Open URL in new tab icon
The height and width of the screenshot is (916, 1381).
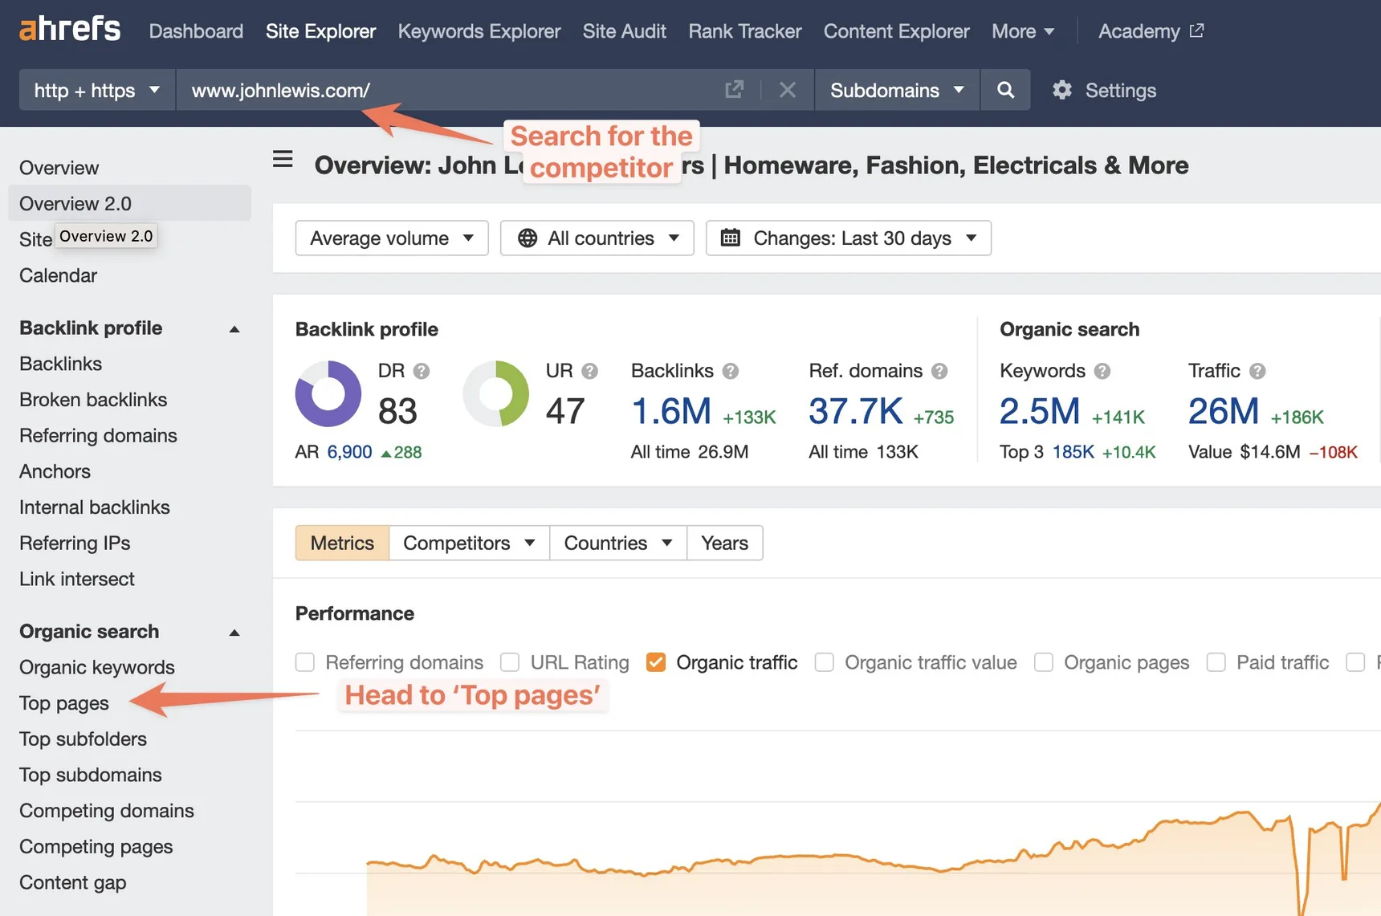[x=734, y=90]
